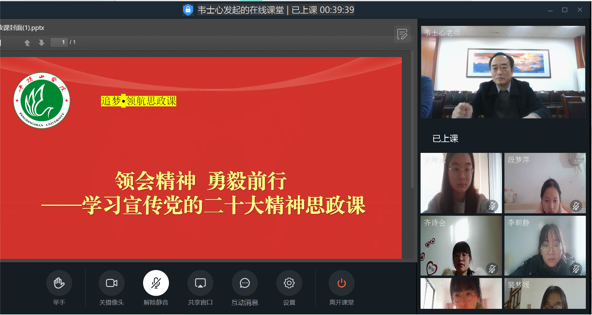The image size is (592, 315).
Task: Click the slide viewer vertical scrollbar
Action: [412, 123]
